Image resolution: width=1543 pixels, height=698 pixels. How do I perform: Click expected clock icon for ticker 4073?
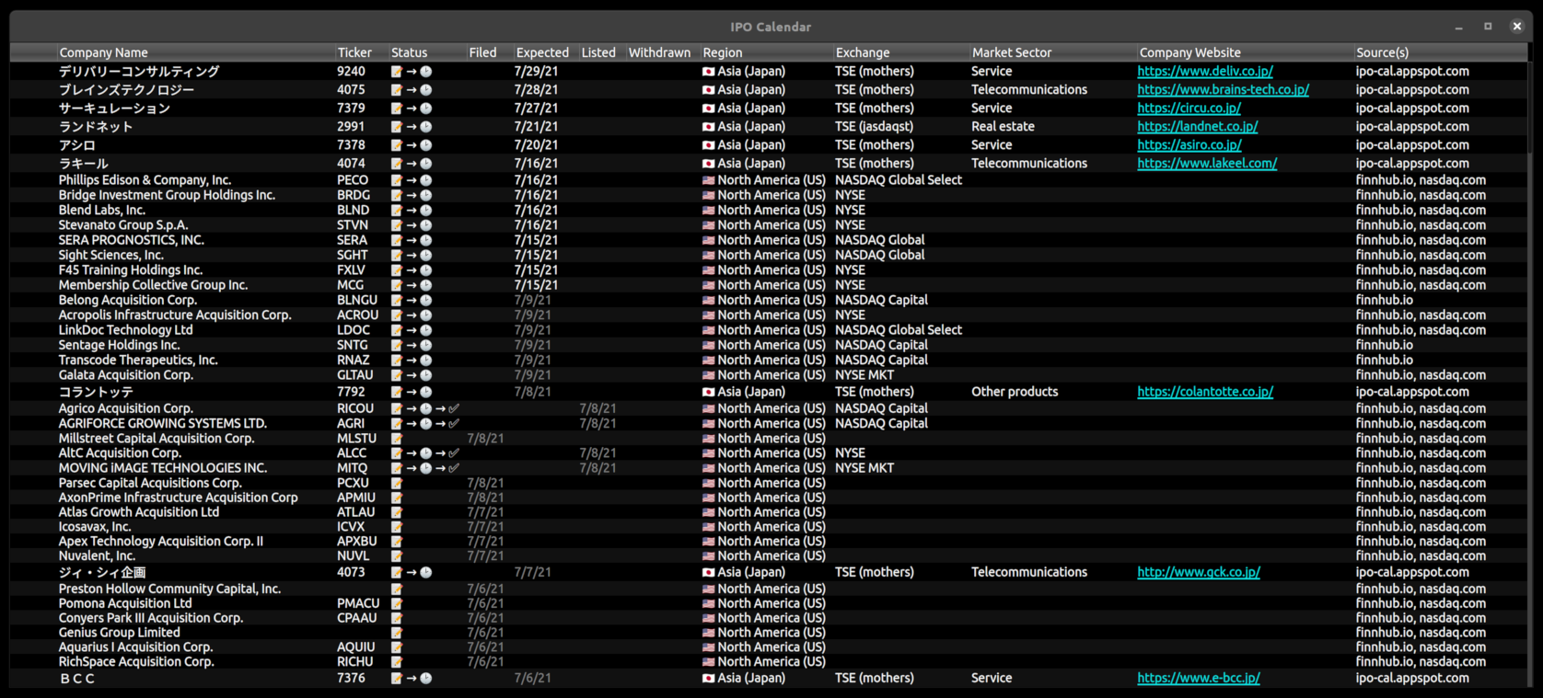(425, 572)
